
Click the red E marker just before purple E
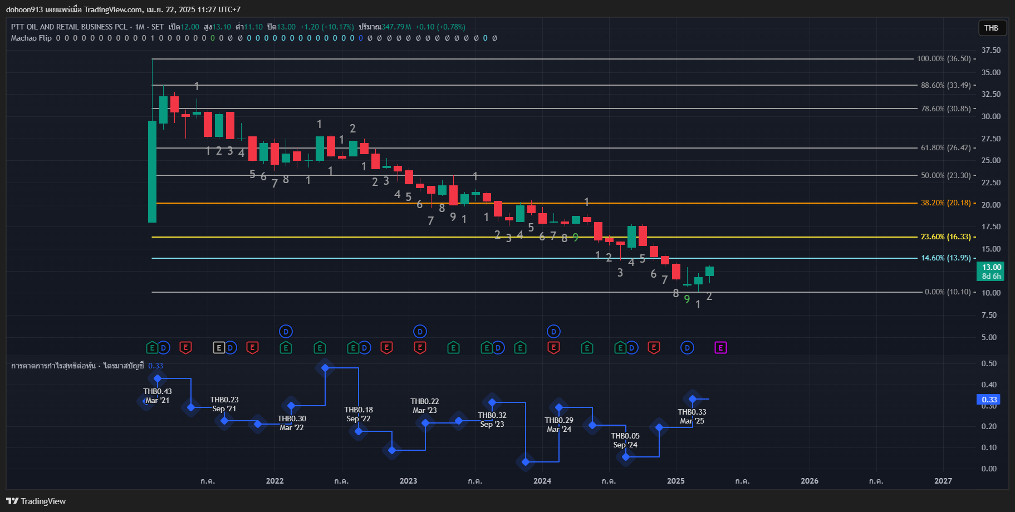654,348
